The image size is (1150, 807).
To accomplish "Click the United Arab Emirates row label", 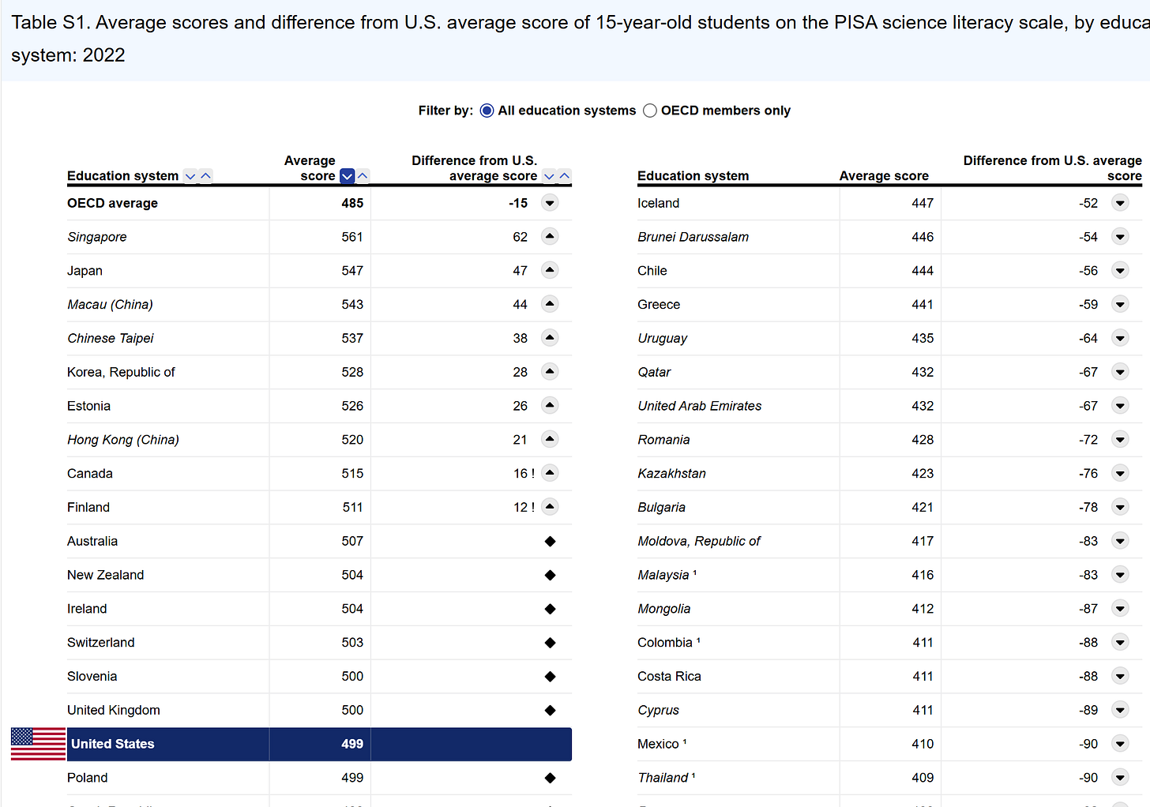I will (700, 406).
